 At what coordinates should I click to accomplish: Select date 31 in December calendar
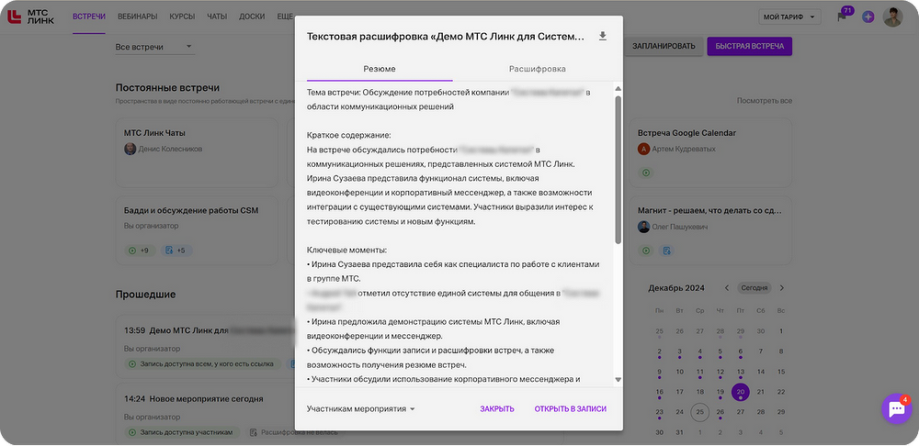(680, 432)
